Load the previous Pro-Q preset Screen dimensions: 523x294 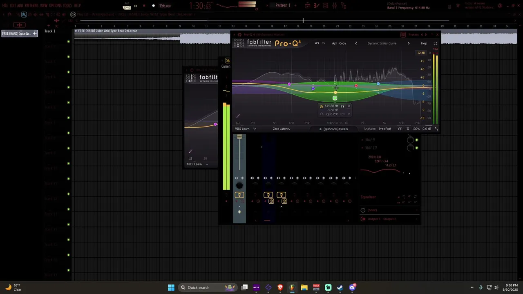coord(356,43)
